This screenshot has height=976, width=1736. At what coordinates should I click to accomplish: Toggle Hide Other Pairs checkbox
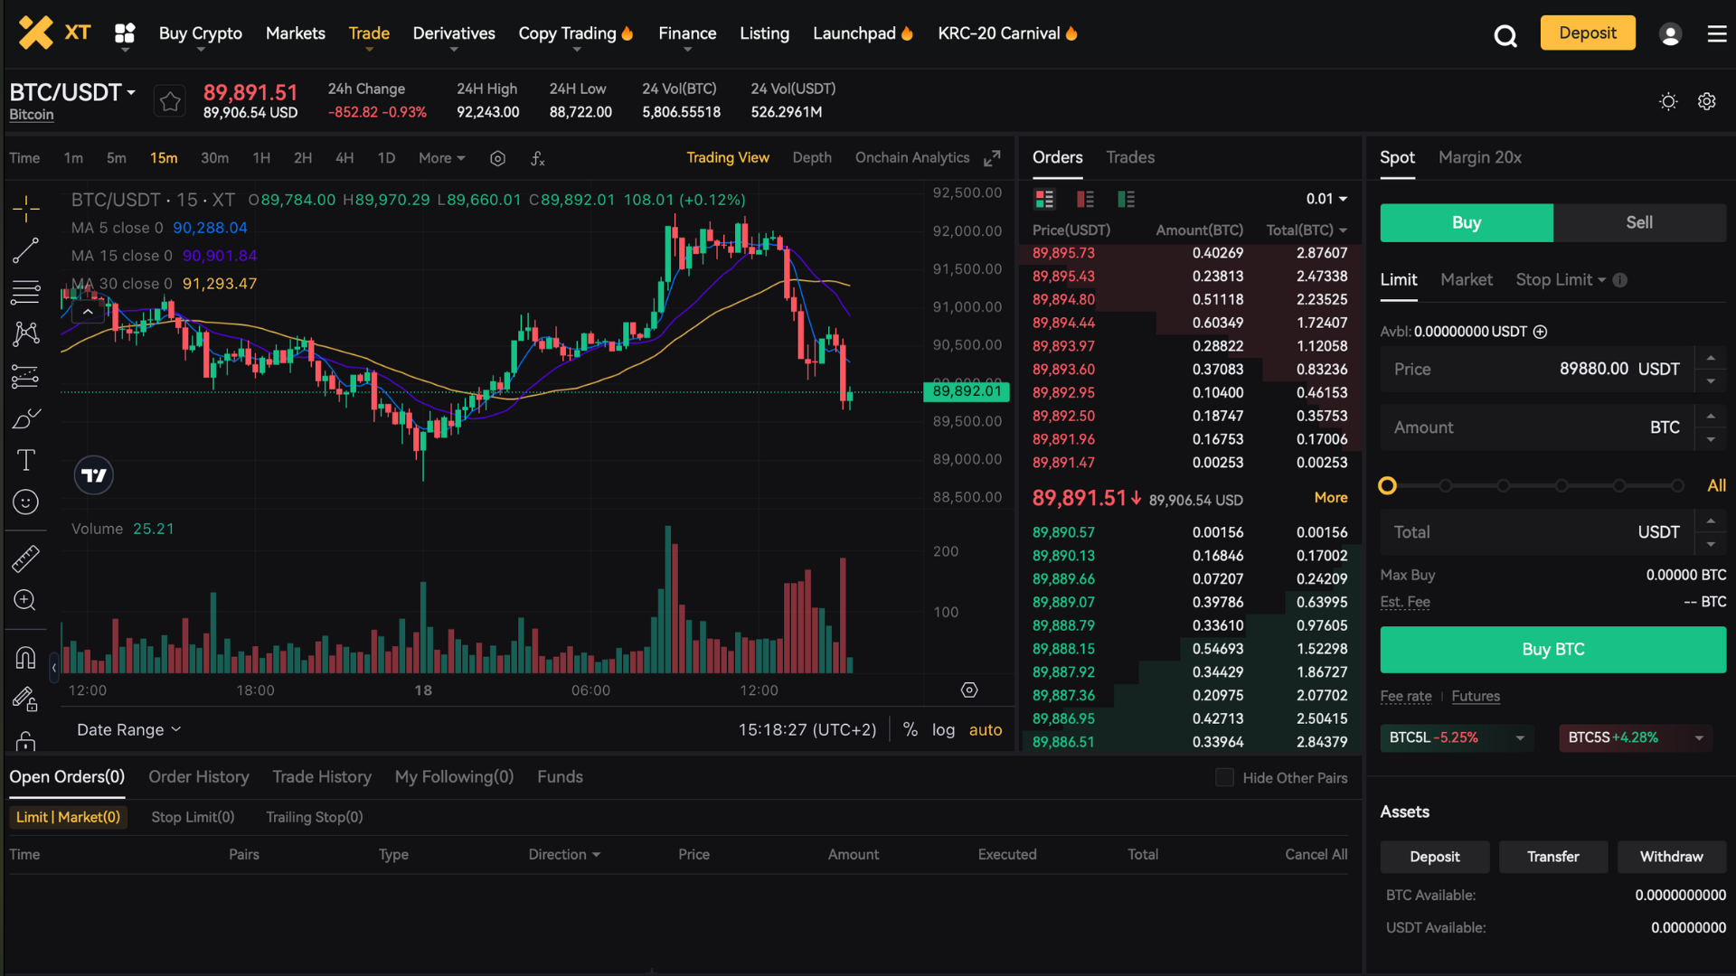tap(1224, 777)
